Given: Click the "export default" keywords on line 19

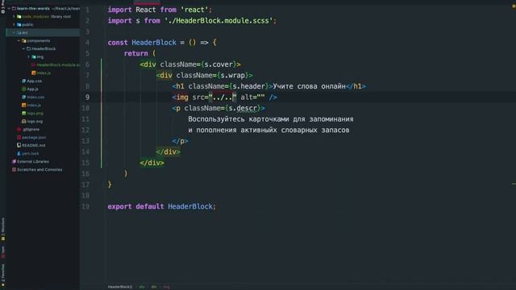Looking at the screenshot, I should click(x=135, y=206).
